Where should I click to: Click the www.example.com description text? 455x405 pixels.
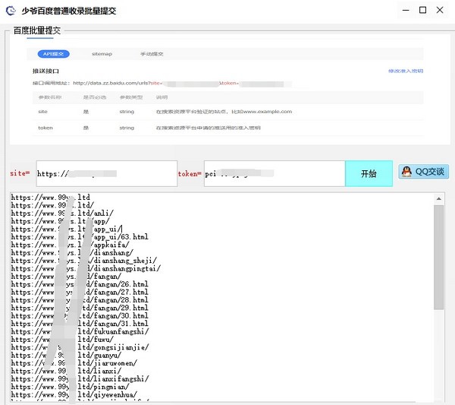224,112
